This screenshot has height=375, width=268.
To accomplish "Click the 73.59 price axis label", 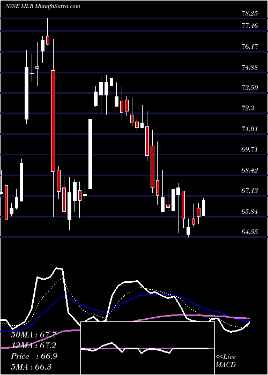I will pos(250,88).
